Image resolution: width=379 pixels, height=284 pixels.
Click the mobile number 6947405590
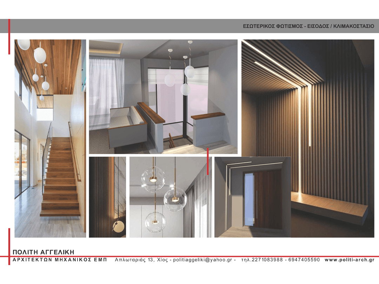(x=304, y=260)
